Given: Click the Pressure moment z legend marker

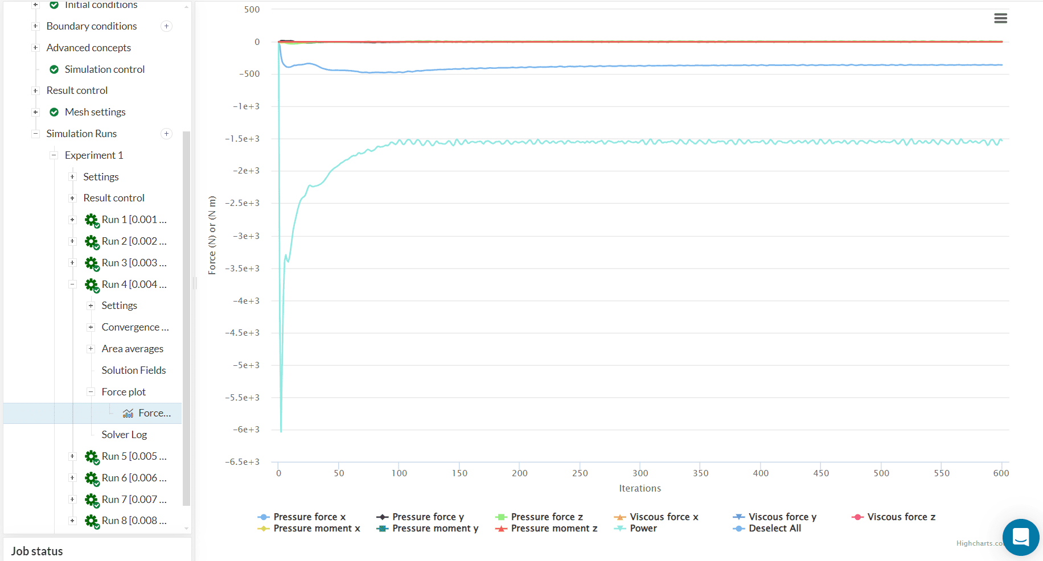Looking at the screenshot, I should click(x=501, y=529).
